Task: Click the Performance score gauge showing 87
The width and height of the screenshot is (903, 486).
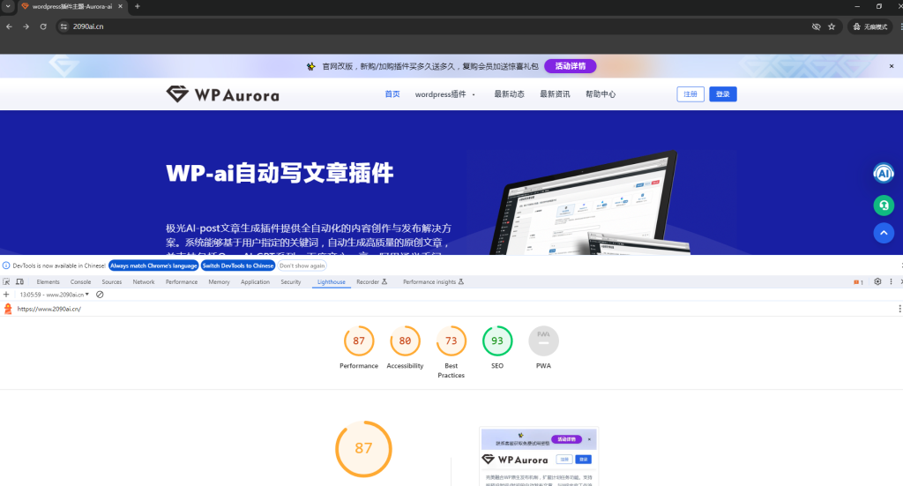Action: click(x=359, y=341)
